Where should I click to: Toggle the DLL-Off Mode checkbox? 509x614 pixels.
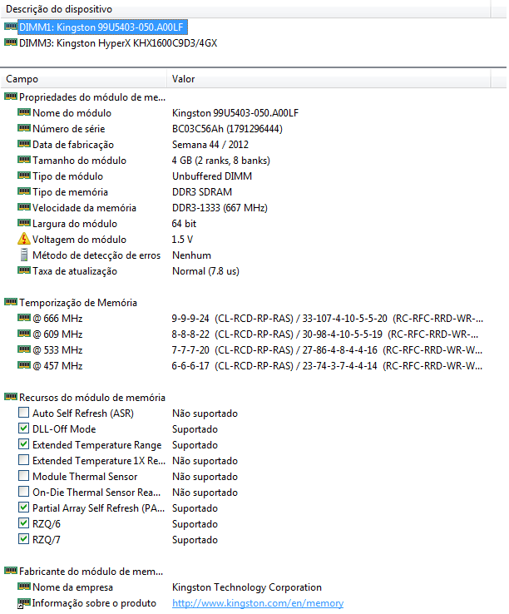click(23, 428)
